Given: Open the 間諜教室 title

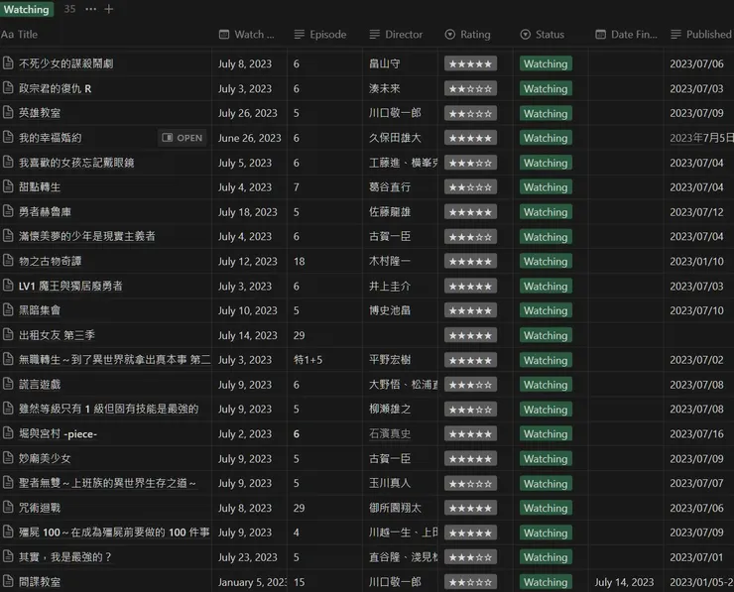Looking at the screenshot, I should 40,582.
